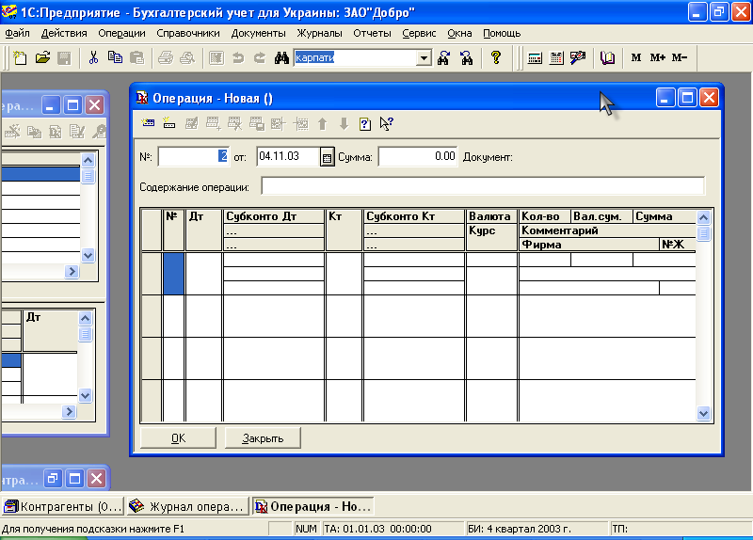753x540 pixels.
Task: Click the Redo arrow icon
Action: [x=260, y=58]
